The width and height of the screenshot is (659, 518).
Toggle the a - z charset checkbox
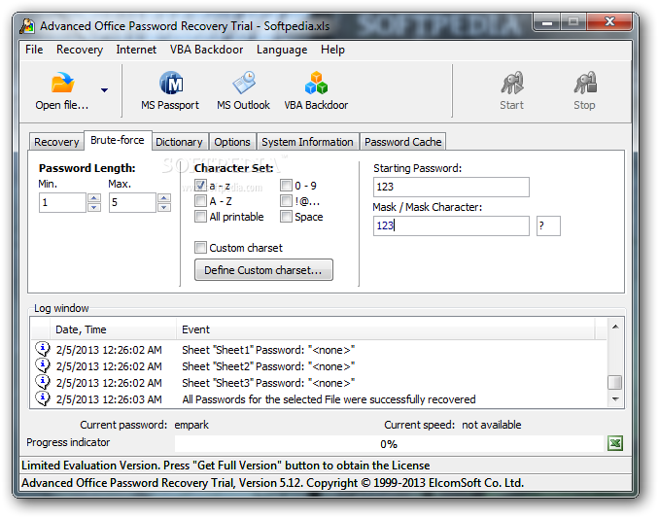201,186
